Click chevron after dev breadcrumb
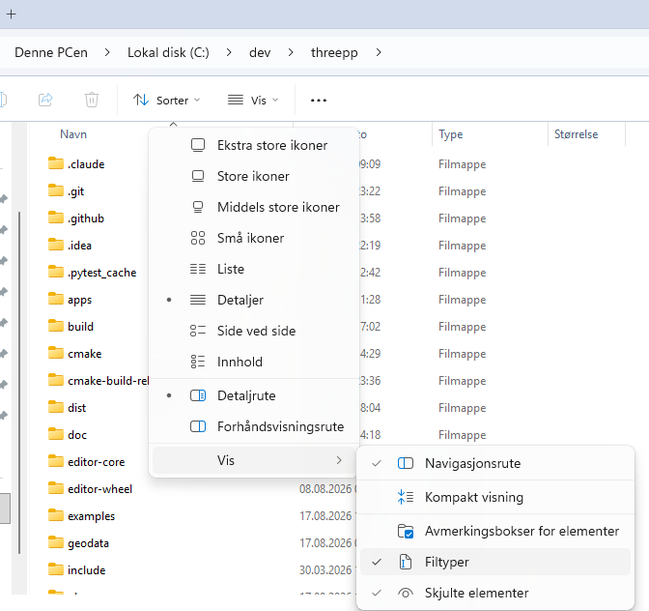 click(291, 52)
